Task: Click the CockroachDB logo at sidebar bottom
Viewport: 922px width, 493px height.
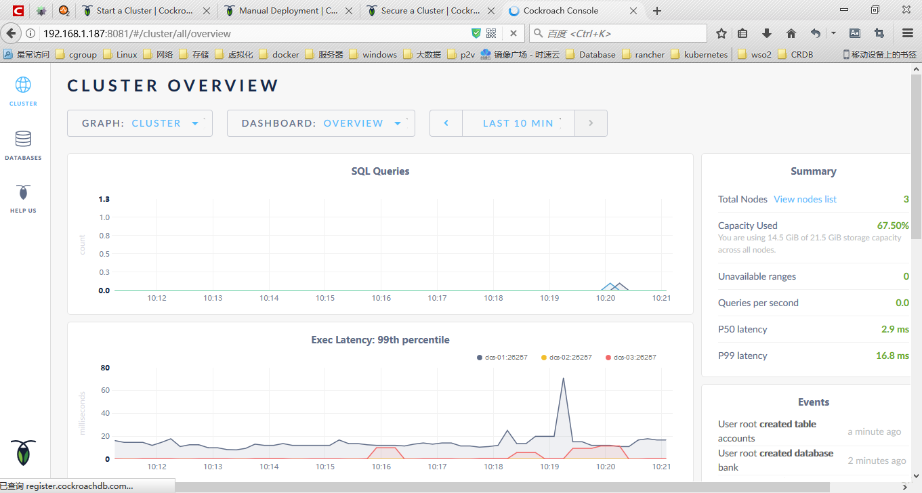Action: click(x=23, y=452)
